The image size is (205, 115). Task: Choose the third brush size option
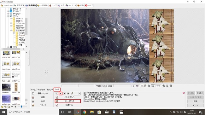64,94
